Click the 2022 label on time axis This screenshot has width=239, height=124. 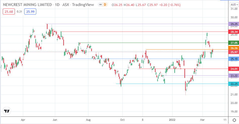(x=172, y=120)
